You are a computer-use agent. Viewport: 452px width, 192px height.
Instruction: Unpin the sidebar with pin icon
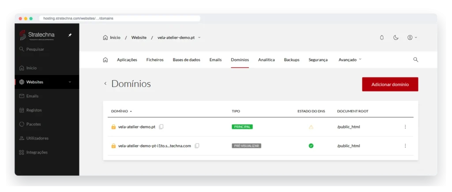click(x=70, y=35)
